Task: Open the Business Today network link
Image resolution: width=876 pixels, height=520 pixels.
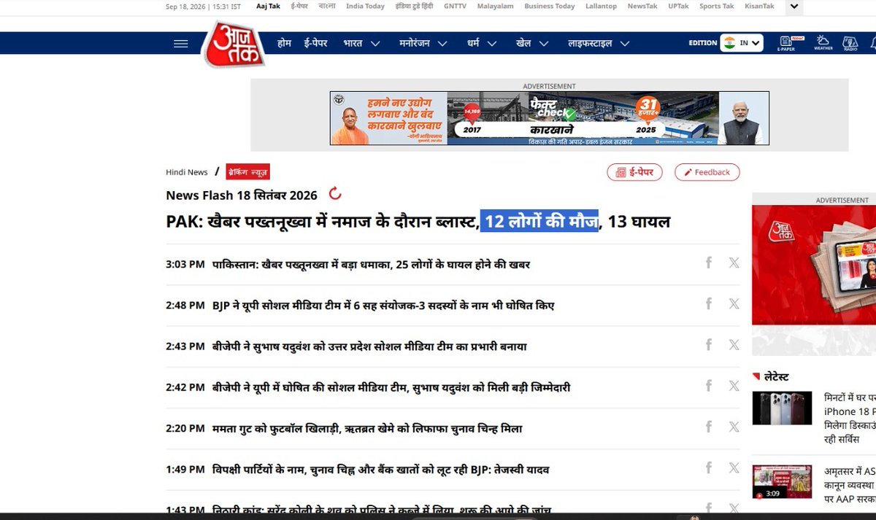Action: tap(550, 7)
